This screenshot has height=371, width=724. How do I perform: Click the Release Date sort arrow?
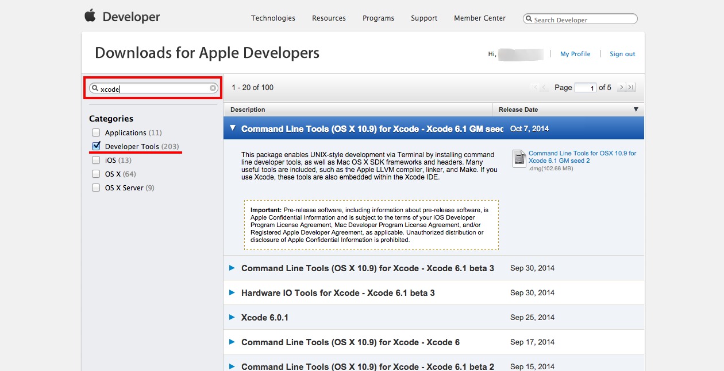tap(636, 110)
